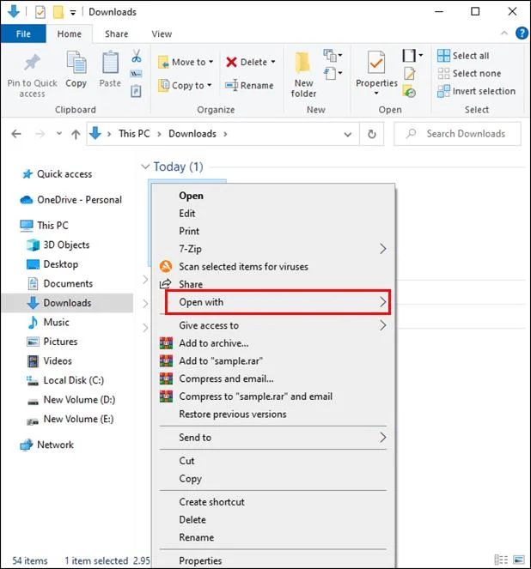The image size is (531, 569).
Task: Expand the Delete dropdown in ribbon
Action: [x=273, y=62]
